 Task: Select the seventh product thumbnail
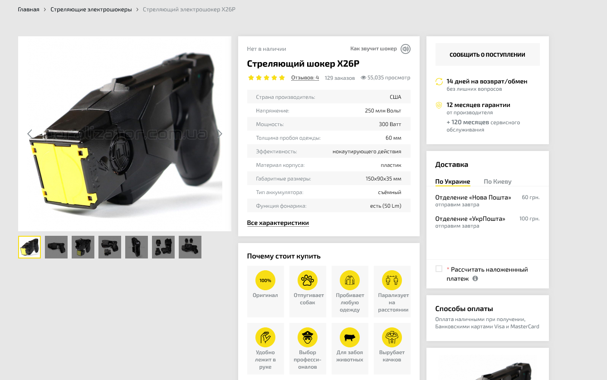pyautogui.click(x=190, y=247)
